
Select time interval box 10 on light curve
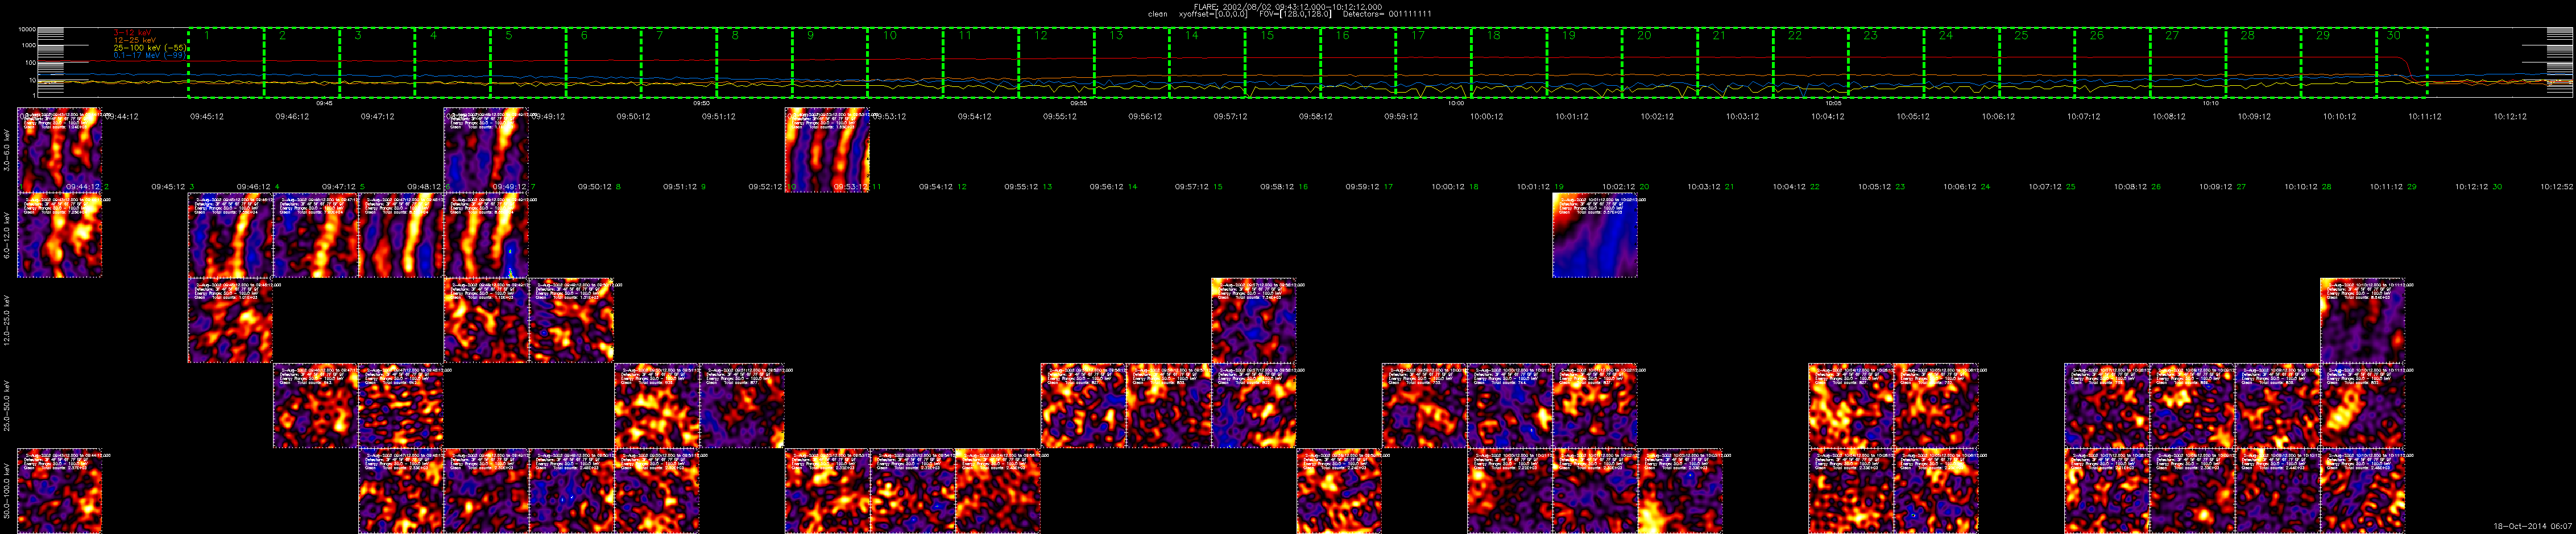coord(905,63)
